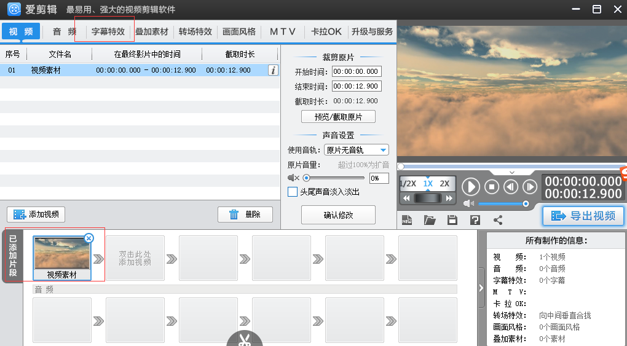
Task: Switch to the 音频 tab
Action: (x=65, y=31)
